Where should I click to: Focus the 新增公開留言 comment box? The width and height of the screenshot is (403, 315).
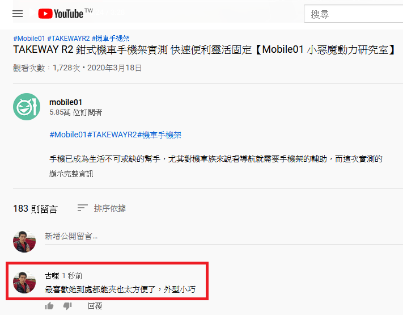coord(223,236)
